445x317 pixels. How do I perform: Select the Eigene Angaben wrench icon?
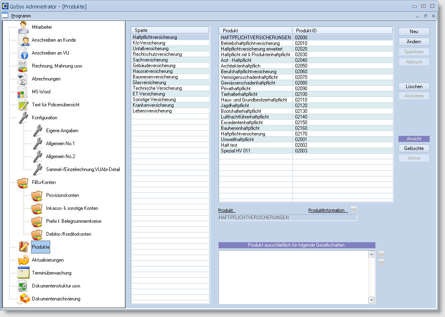38,131
